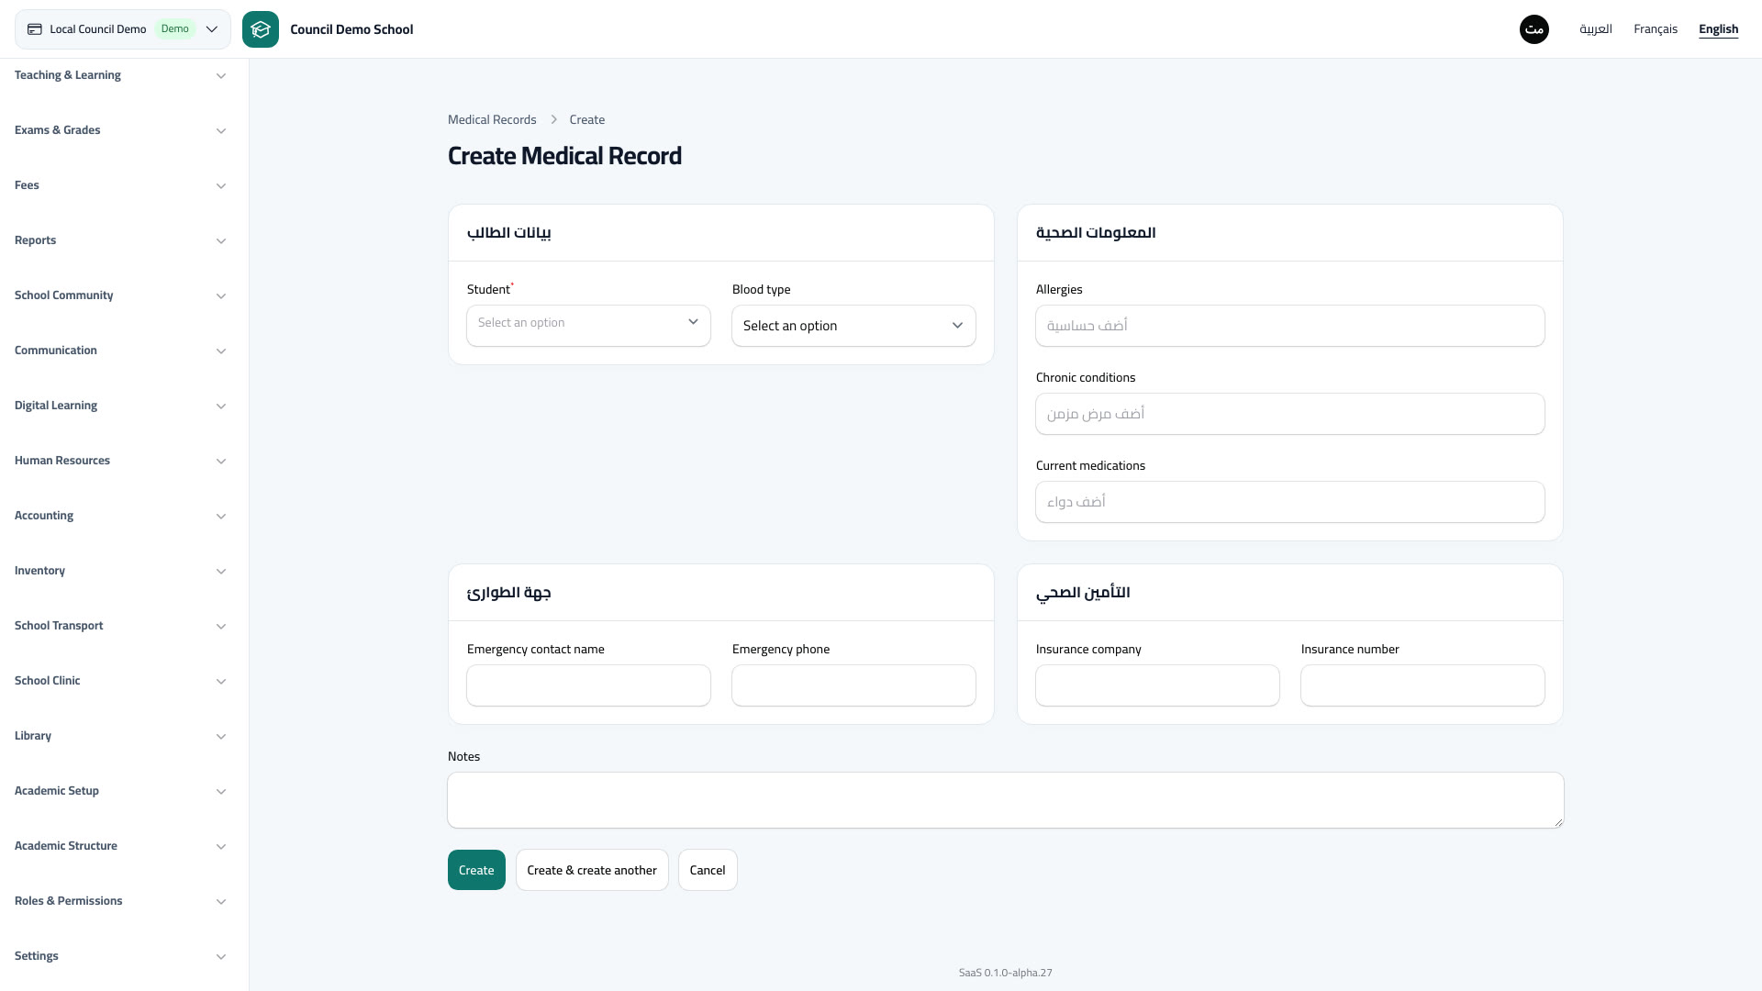Click the Insurance number field
This screenshot has width=1762, height=991.
(x=1422, y=685)
